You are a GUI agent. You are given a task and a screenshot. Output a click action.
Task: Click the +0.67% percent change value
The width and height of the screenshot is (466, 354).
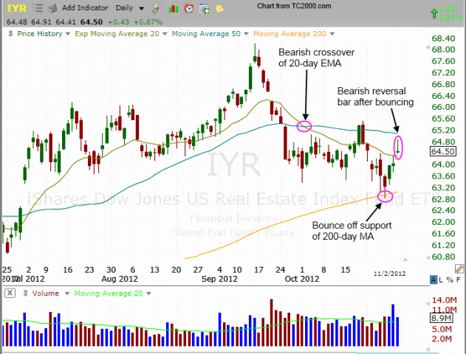(x=148, y=22)
